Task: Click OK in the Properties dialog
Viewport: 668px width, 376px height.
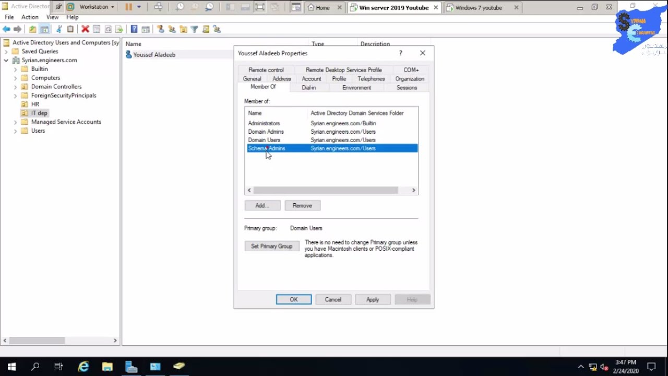Action: click(294, 300)
